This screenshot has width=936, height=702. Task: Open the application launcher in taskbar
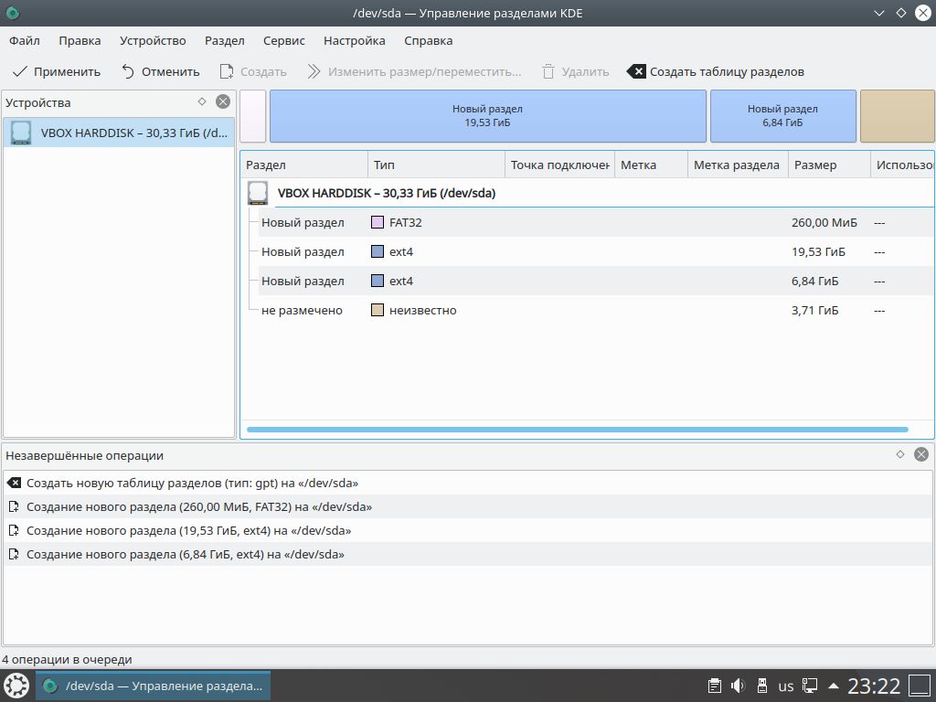(16, 686)
